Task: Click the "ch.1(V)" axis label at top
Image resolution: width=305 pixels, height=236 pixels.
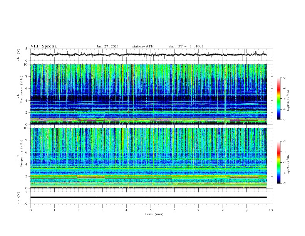Action: (18, 55)
